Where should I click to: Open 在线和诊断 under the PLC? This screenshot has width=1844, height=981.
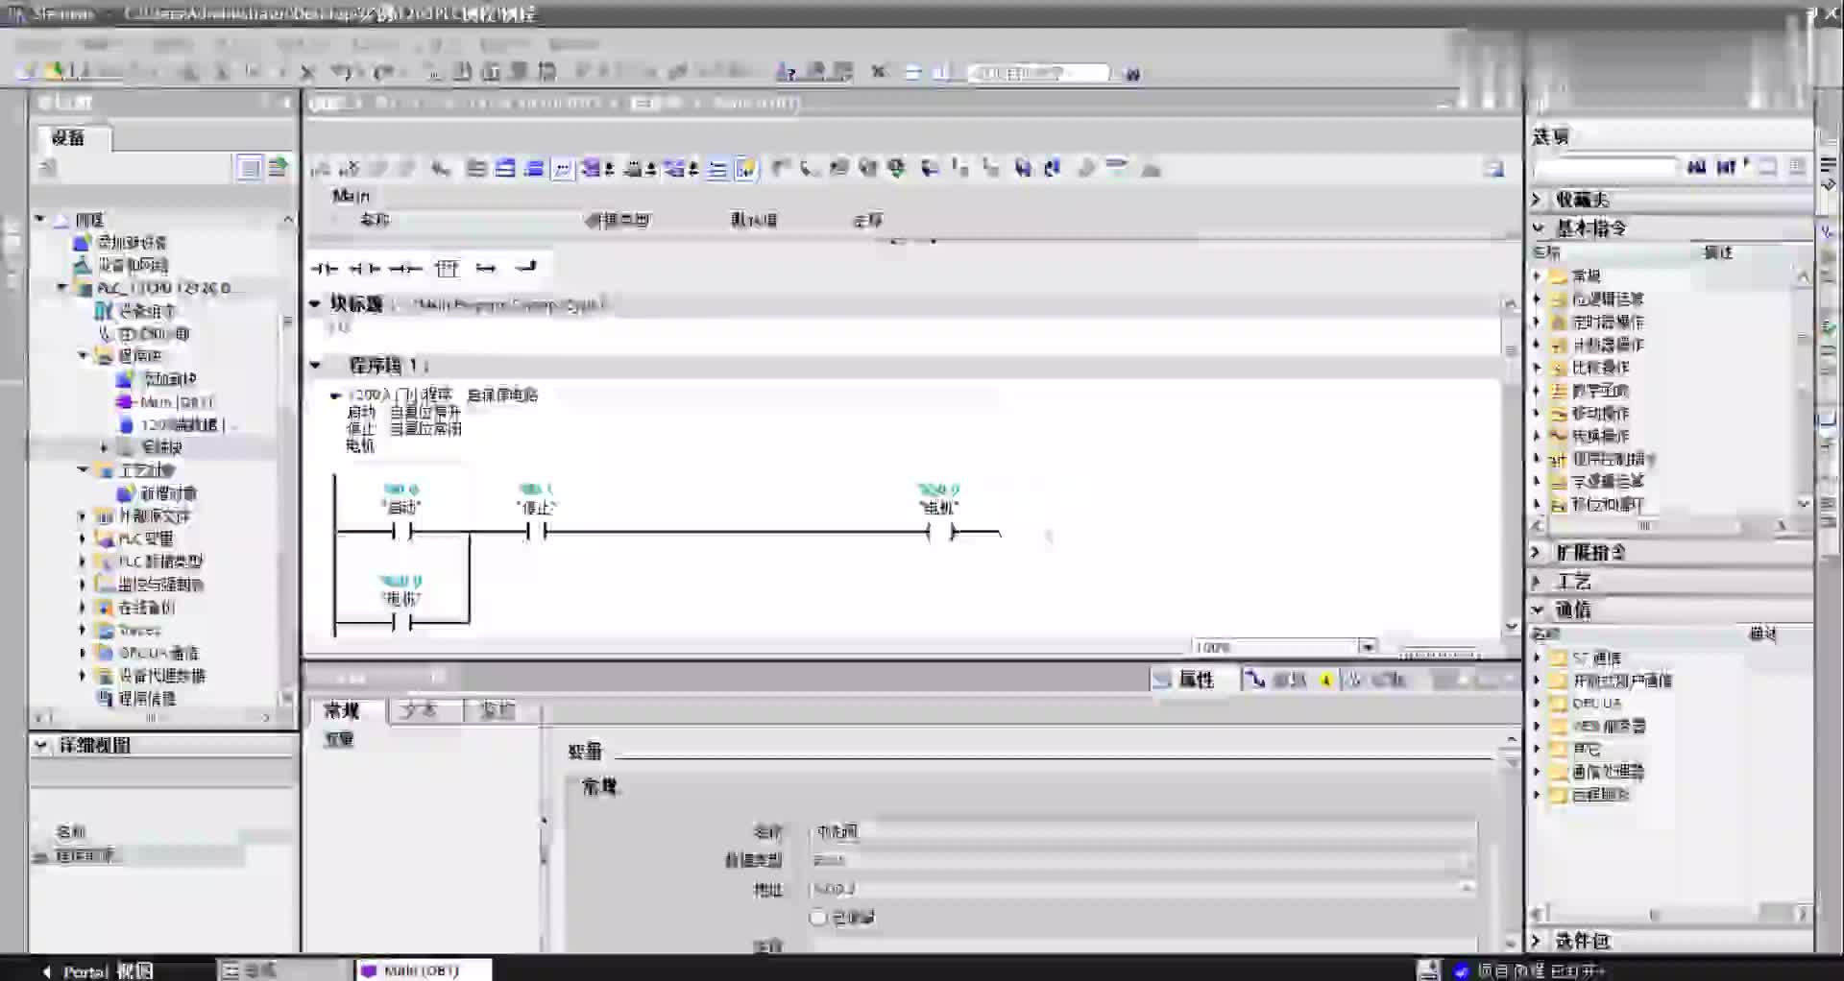tap(154, 334)
